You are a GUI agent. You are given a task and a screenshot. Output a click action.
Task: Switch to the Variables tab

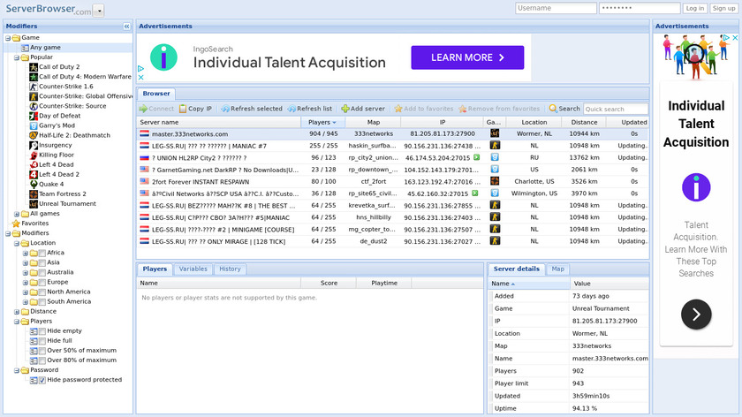coord(193,269)
